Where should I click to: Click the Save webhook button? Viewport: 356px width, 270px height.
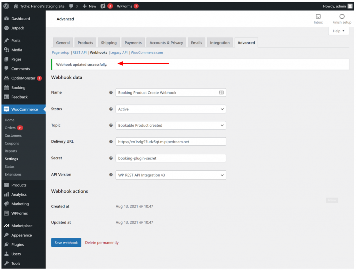(66, 243)
